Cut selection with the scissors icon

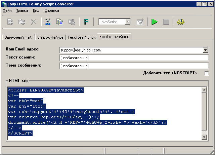tap(48, 22)
